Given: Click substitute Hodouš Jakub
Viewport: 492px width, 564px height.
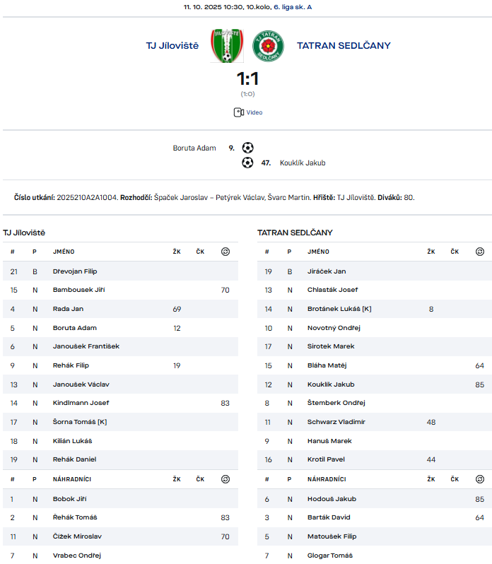Looking at the screenshot, I should [331, 499].
